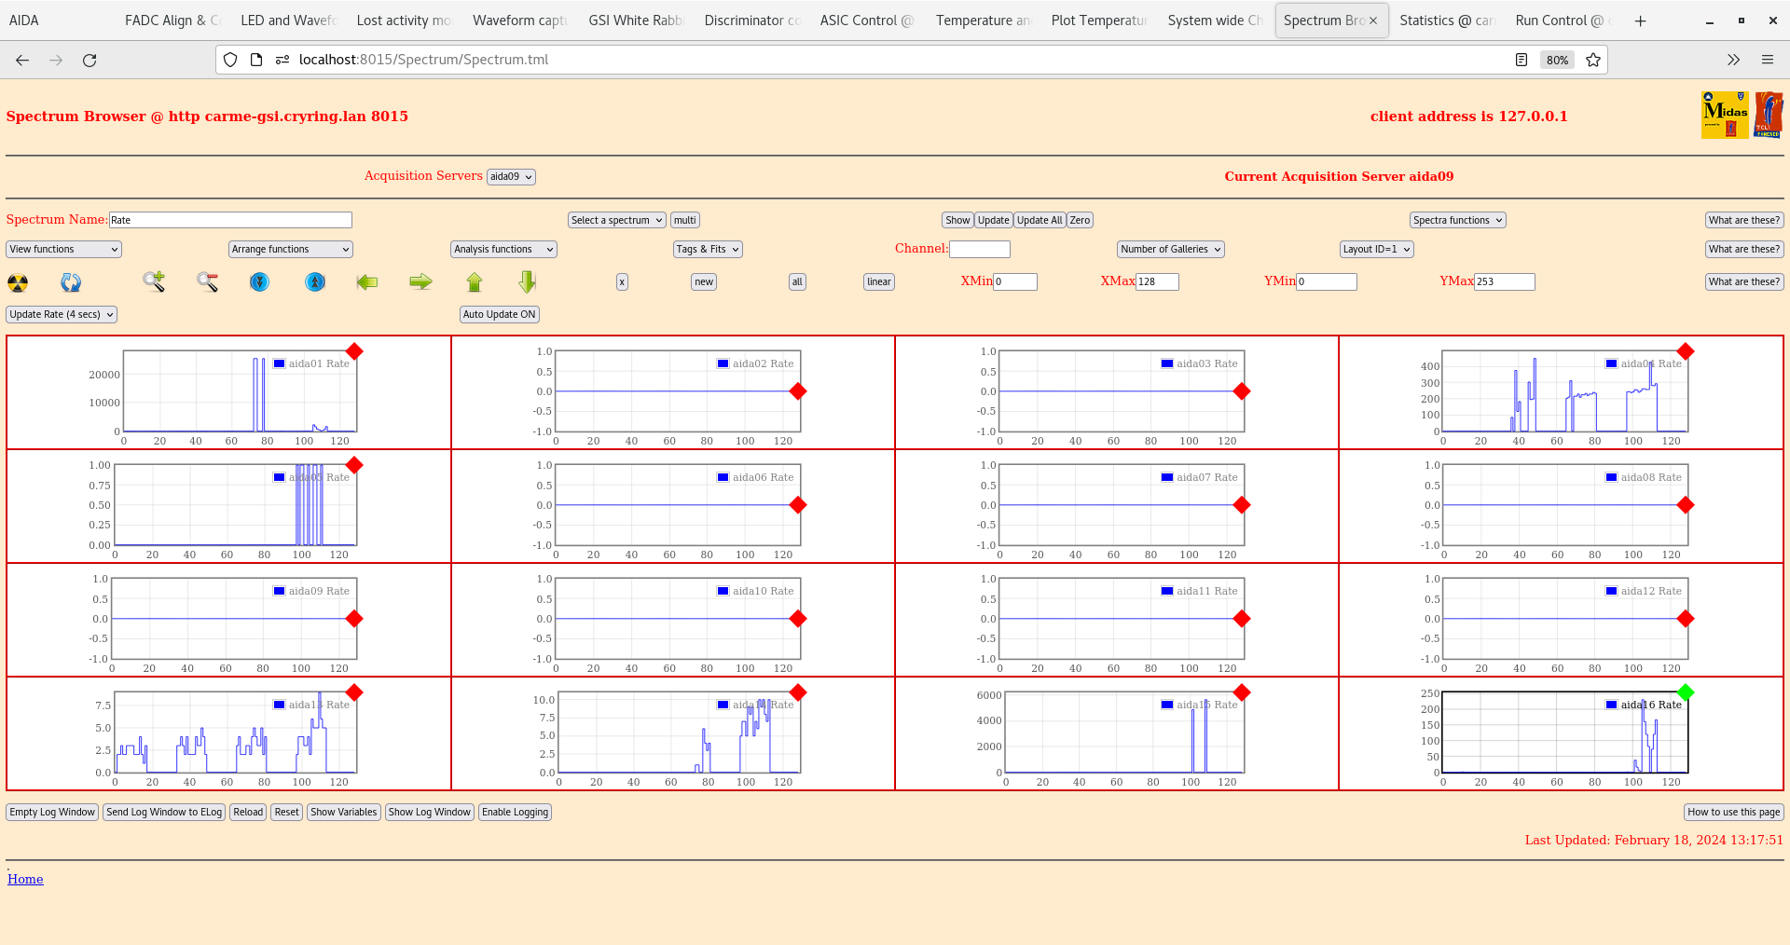Screen dimensions: 1790x945
Task: Toggle the Enable Logging button
Action: (x=515, y=813)
